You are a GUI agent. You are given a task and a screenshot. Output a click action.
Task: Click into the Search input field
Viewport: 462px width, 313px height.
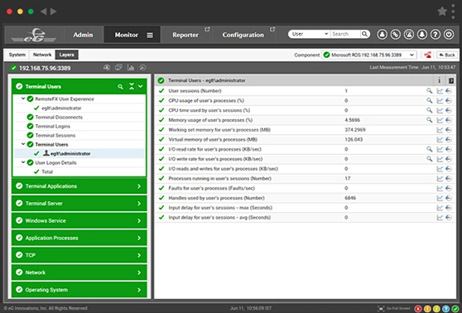[345, 34]
